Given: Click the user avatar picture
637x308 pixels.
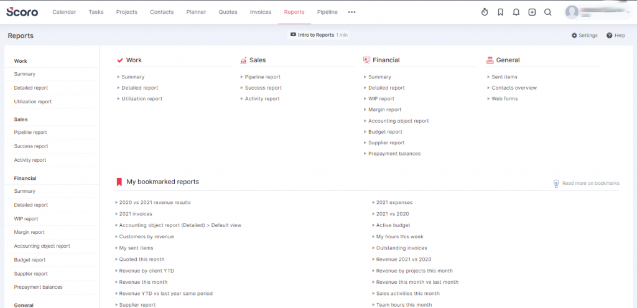Looking at the screenshot, I should (572, 12).
